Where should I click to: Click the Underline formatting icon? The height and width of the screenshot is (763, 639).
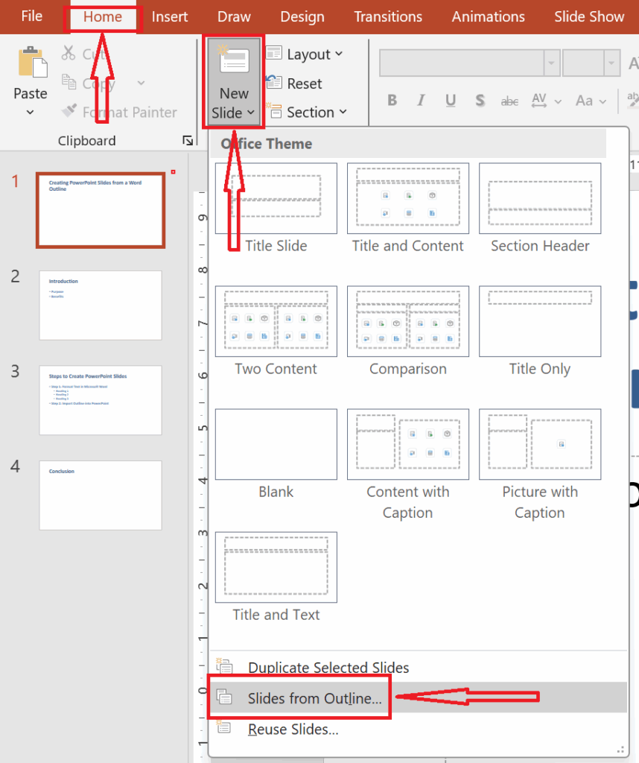[x=451, y=101]
